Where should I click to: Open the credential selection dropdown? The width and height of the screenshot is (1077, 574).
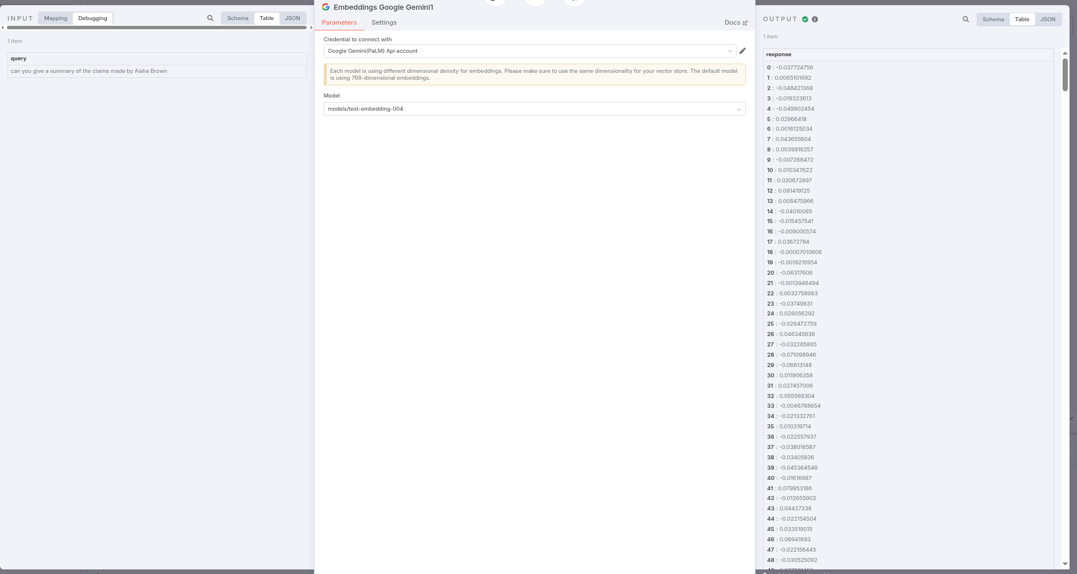click(529, 51)
